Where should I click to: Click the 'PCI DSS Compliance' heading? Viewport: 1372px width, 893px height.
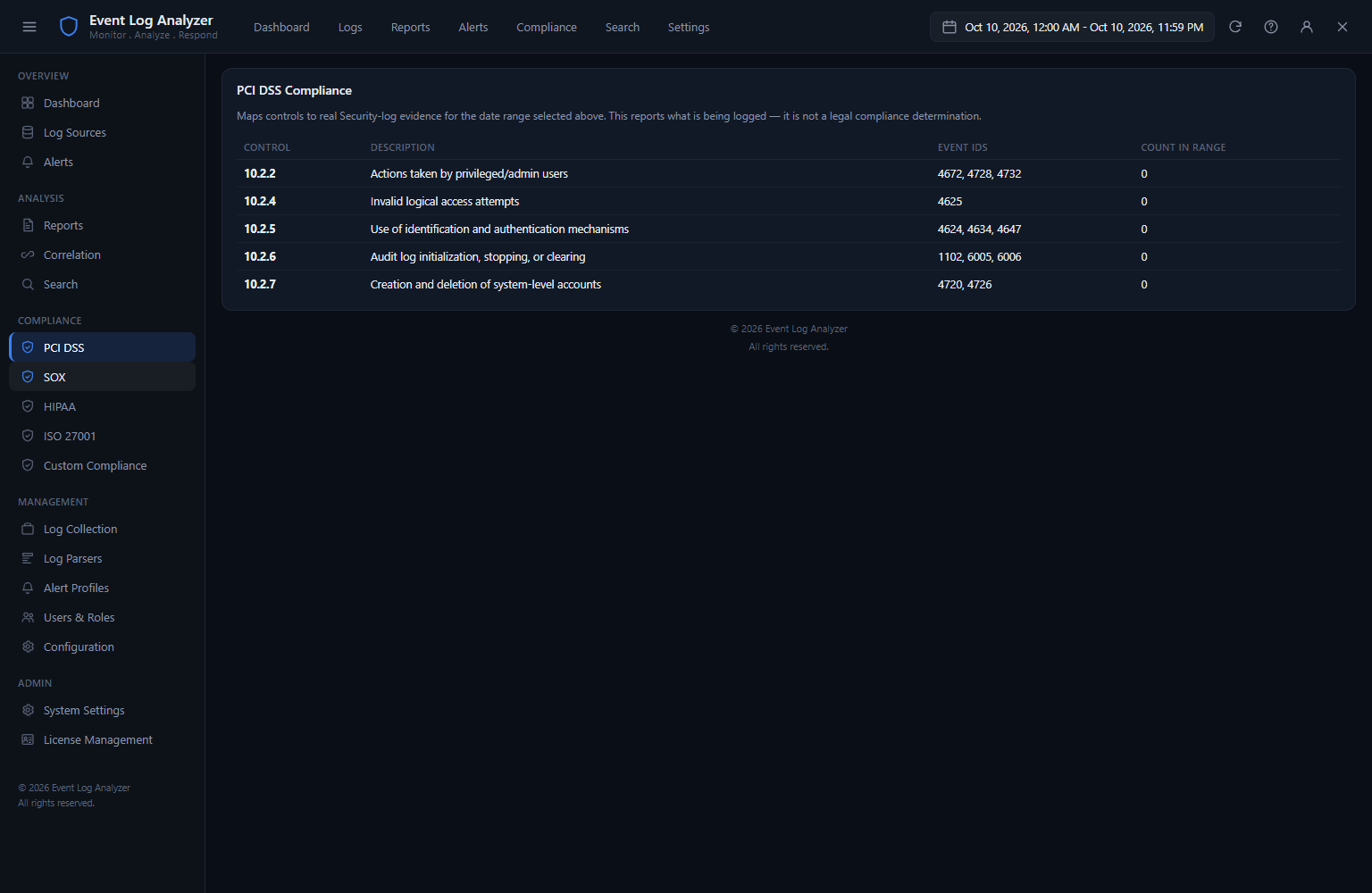pyautogui.click(x=294, y=90)
